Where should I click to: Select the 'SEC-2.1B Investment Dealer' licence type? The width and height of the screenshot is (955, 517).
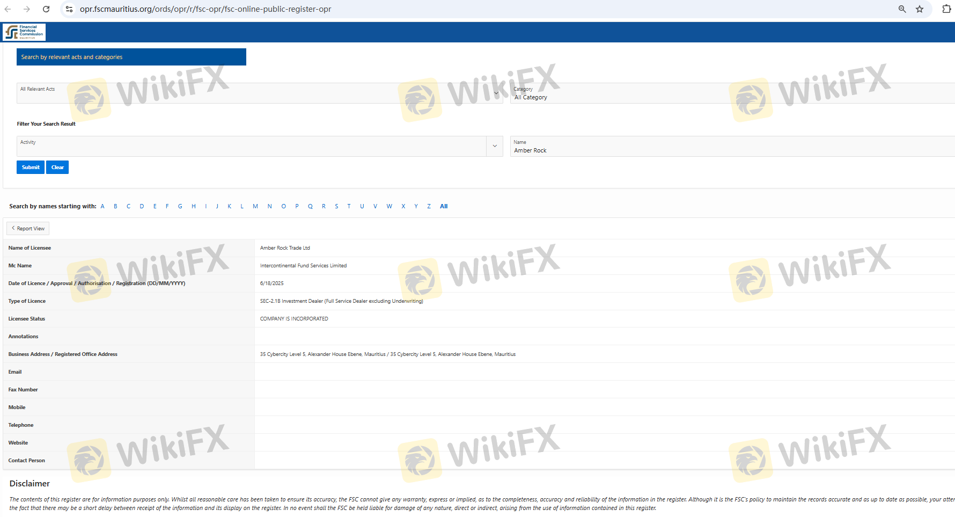point(342,301)
